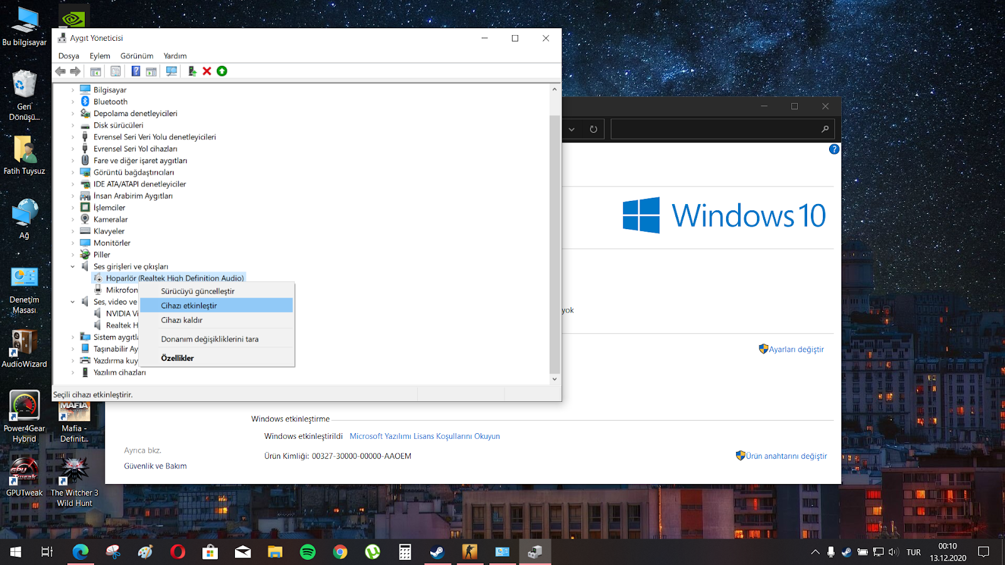The height and width of the screenshot is (565, 1005).
Task: Click the blue Help question mark toolbar icon
Action: pos(136,72)
